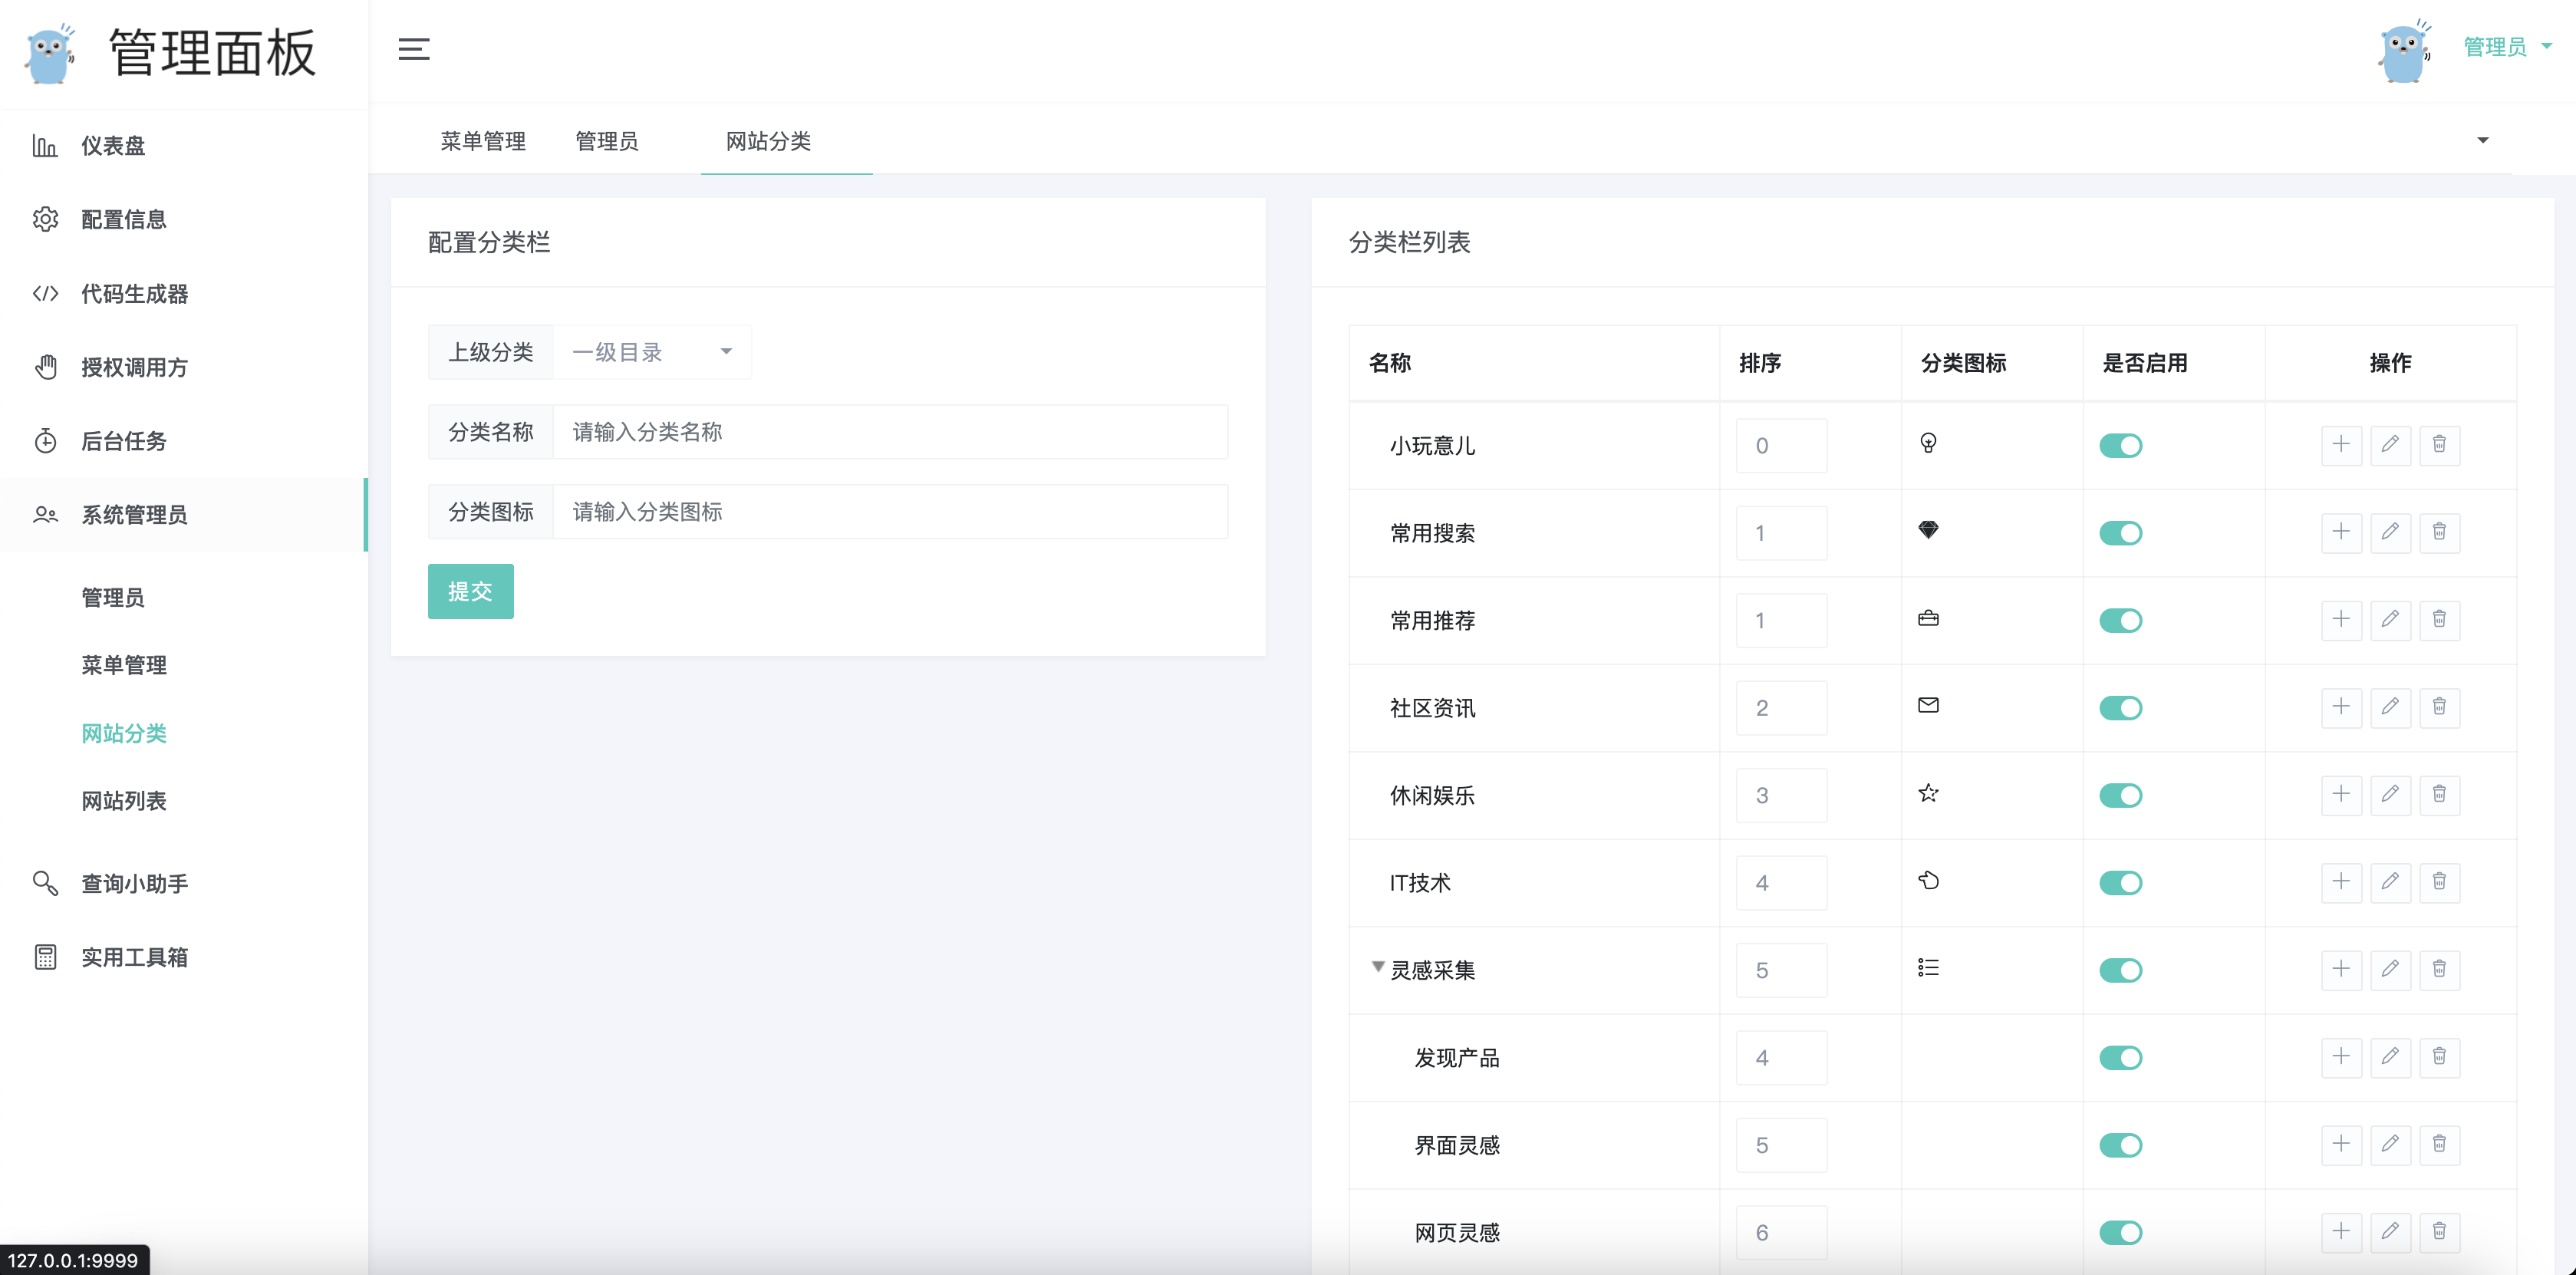Click the 提交 submit button
This screenshot has height=1275, width=2576.
tap(470, 591)
